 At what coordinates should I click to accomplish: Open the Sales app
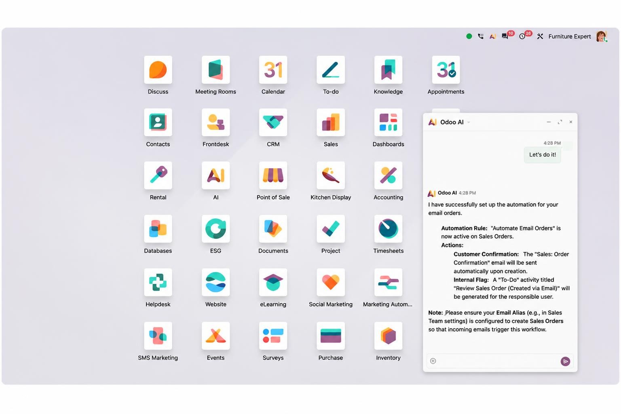[x=331, y=123]
